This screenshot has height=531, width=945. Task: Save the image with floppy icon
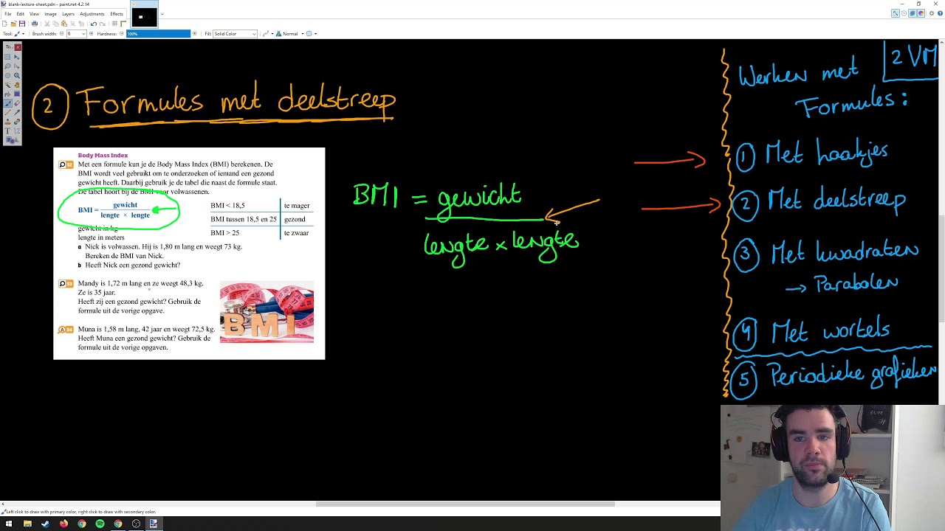[x=22, y=24]
